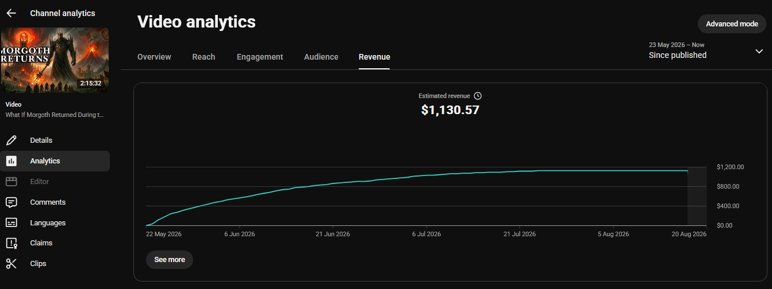Switch to the Reach tab
Viewport: 772px width, 289px height.
coord(203,57)
